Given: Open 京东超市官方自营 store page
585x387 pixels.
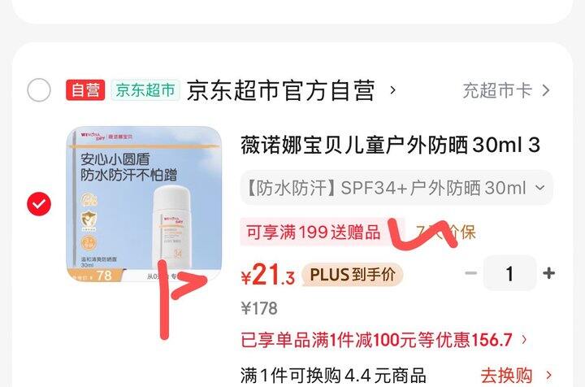Looking at the screenshot, I should click(280, 90).
